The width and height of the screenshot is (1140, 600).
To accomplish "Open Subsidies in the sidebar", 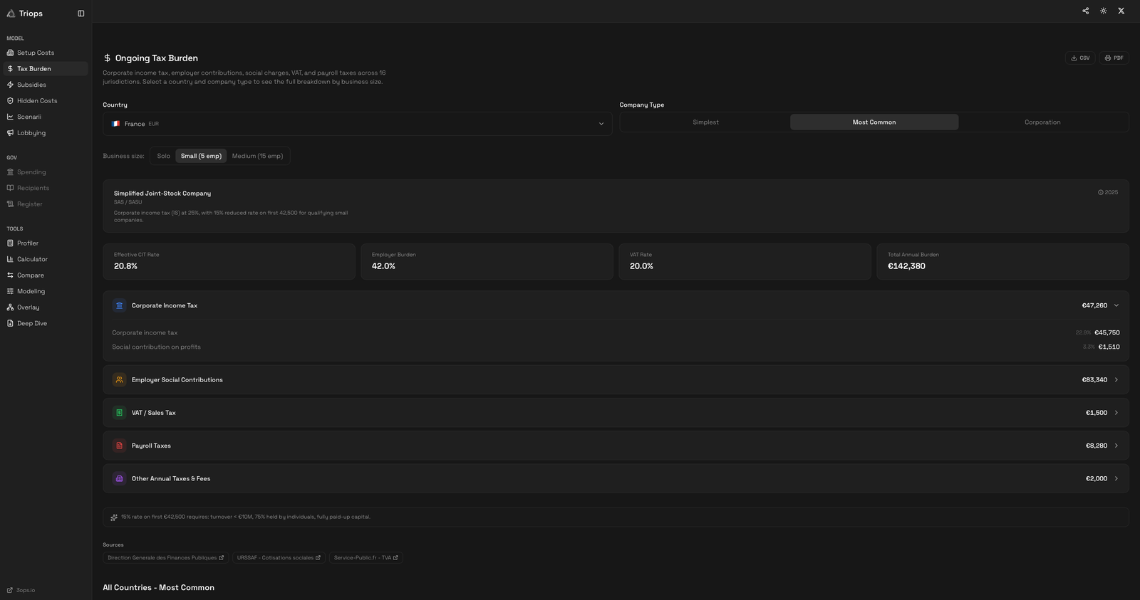I will (x=31, y=85).
